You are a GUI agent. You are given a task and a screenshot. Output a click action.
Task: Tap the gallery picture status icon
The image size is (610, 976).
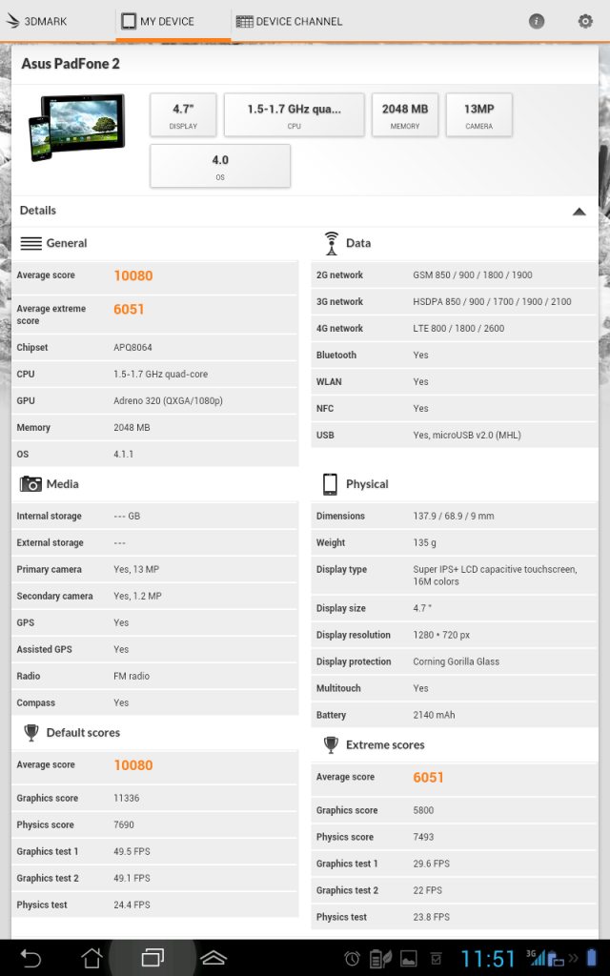coord(408,959)
